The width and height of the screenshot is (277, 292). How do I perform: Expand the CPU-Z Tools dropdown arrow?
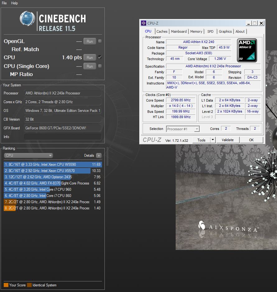click(x=213, y=140)
